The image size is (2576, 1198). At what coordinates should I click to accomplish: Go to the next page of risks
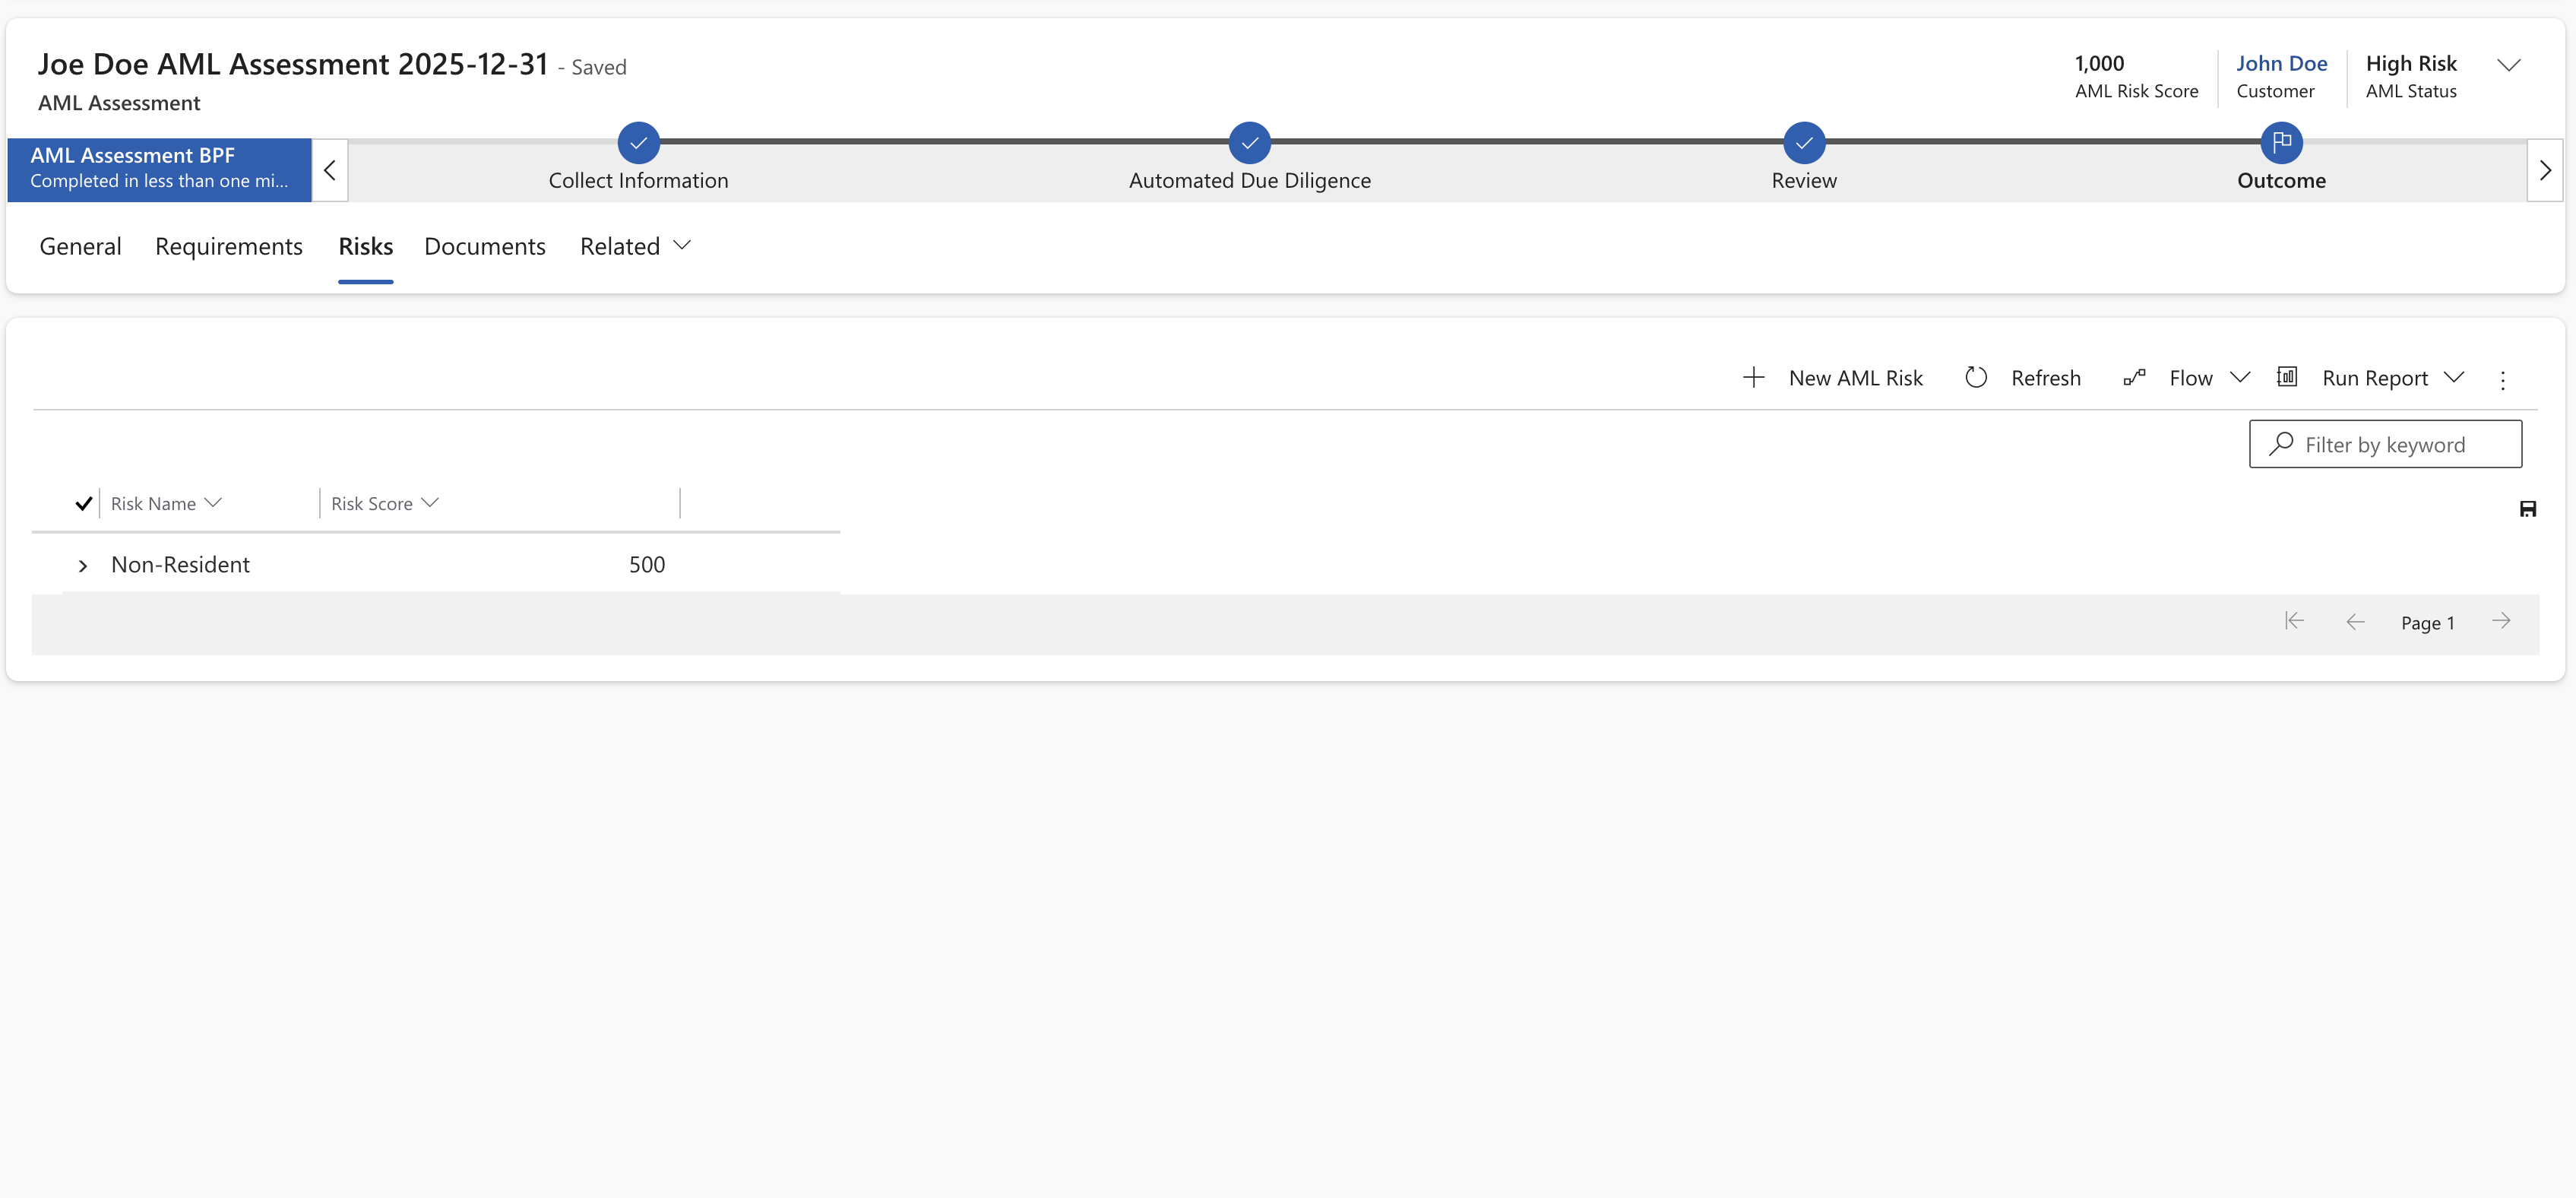[x=2503, y=621]
